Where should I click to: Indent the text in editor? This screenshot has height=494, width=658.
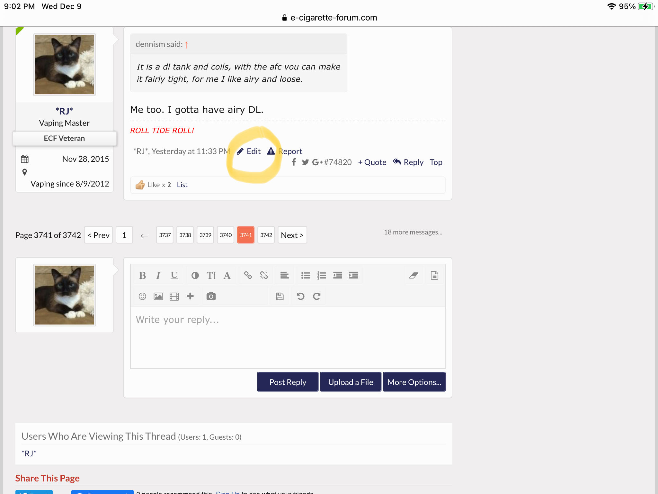353,275
